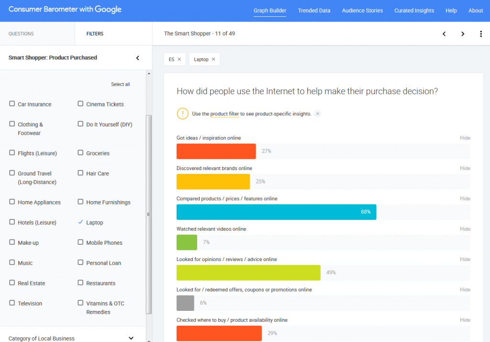Click the red 27% inspiration bar
The width and height of the screenshot is (490, 342).
(x=216, y=151)
